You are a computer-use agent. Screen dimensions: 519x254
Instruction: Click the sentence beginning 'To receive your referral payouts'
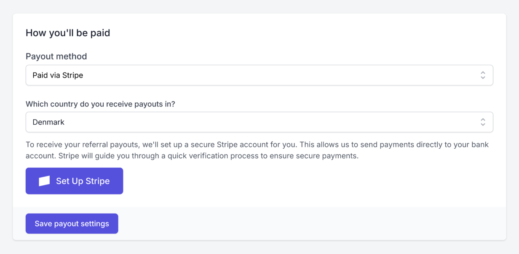(x=161, y=144)
